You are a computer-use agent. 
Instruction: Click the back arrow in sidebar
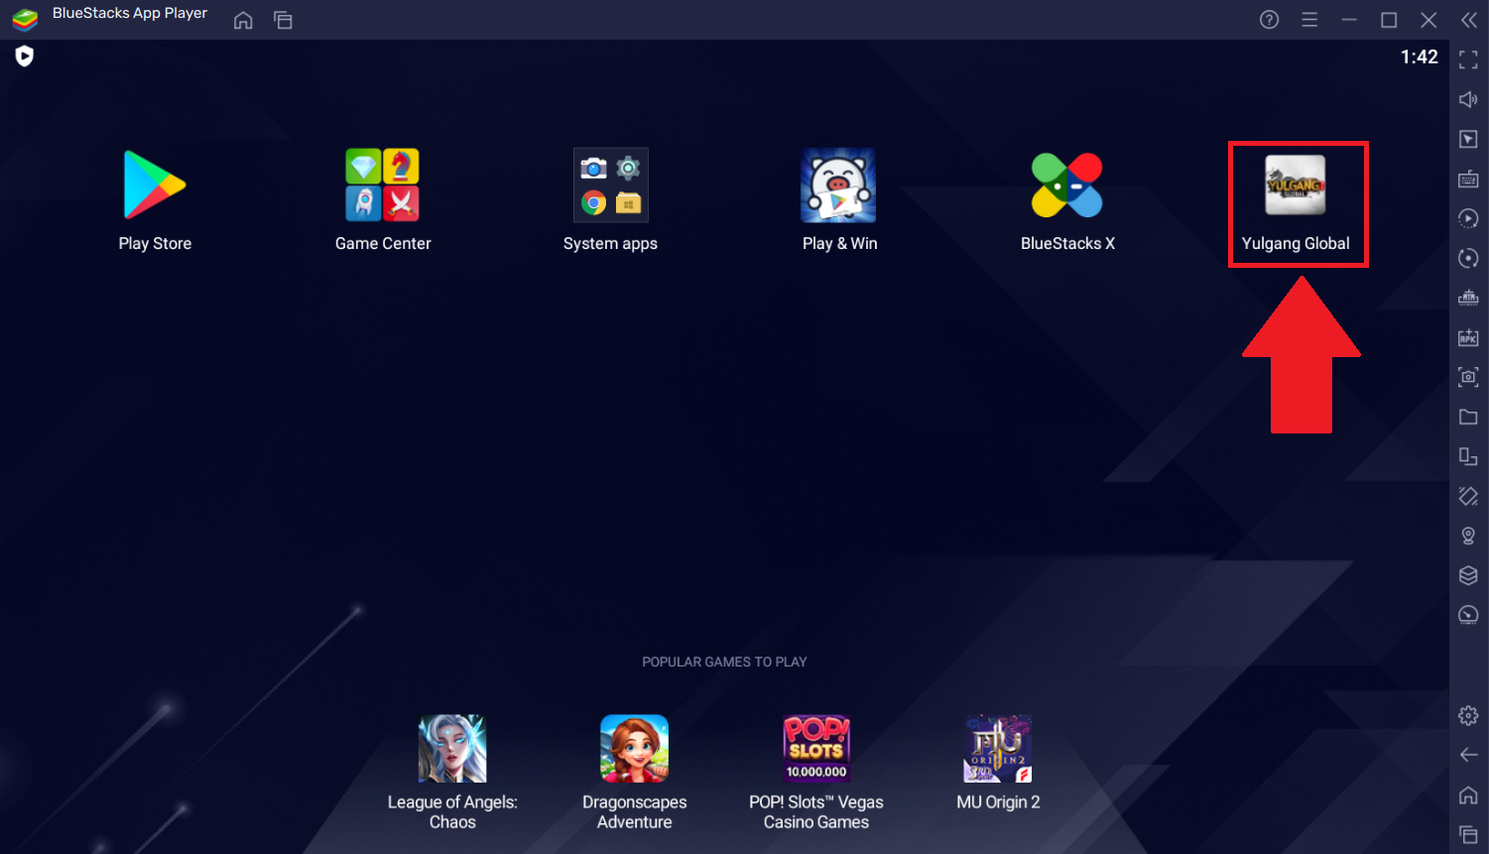[x=1469, y=755]
